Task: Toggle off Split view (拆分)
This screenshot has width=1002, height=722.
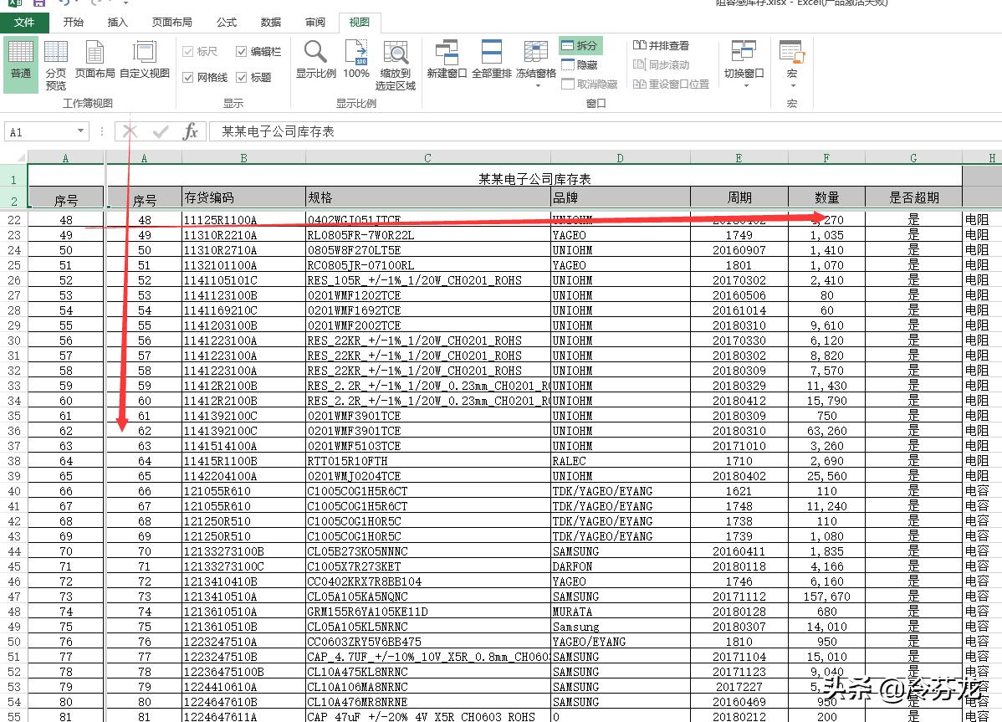Action: tap(580, 47)
